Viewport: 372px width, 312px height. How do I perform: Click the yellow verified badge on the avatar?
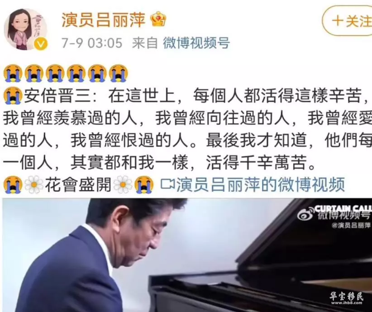pos(41,44)
